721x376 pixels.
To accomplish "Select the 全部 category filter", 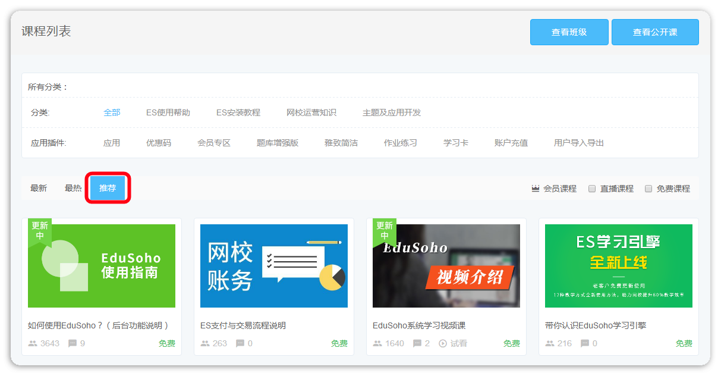I will 112,112.
